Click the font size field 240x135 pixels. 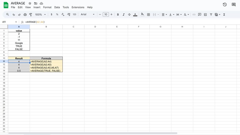coord(106,14)
